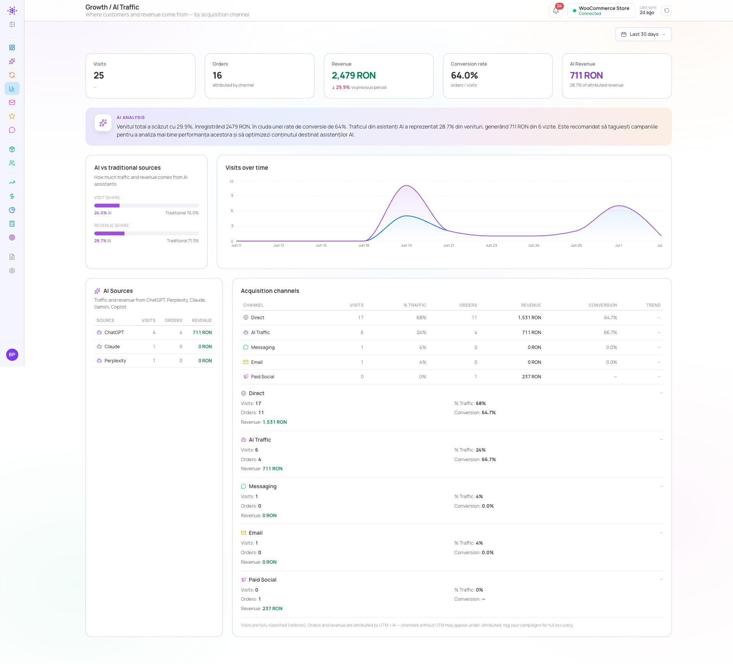Open the settings gear sidebar icon
733x664 pixels.
12,271
